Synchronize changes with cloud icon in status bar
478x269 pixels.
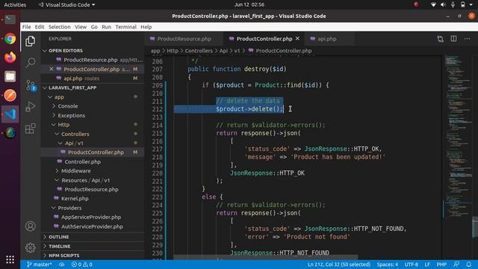coord(61,265)
